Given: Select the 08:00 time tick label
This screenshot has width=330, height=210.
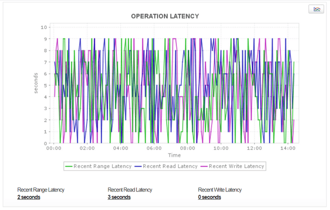Looking at the screenshot, I should pyautogui.click(x=188, y=148).
